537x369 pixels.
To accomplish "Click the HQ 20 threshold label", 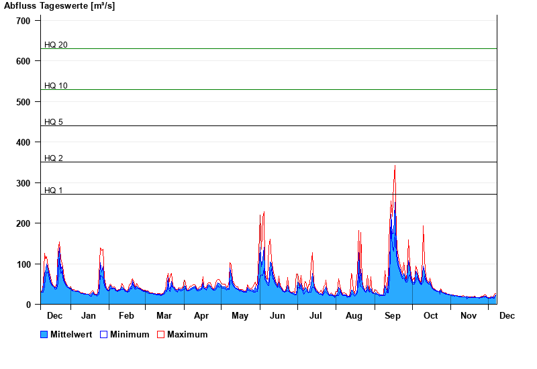I will click(x=56, y=45).
